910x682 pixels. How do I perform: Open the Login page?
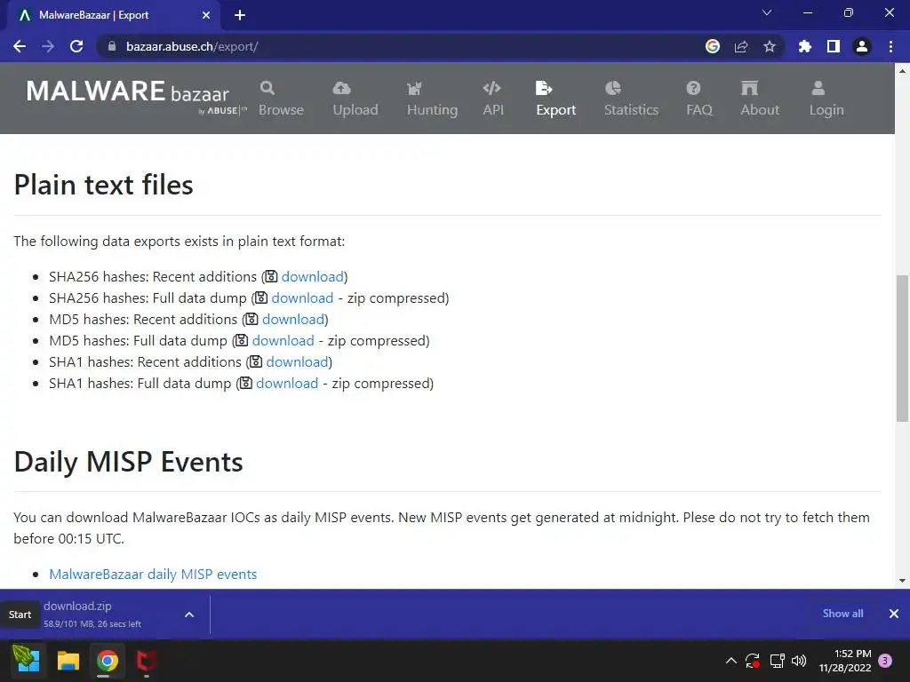826,99
